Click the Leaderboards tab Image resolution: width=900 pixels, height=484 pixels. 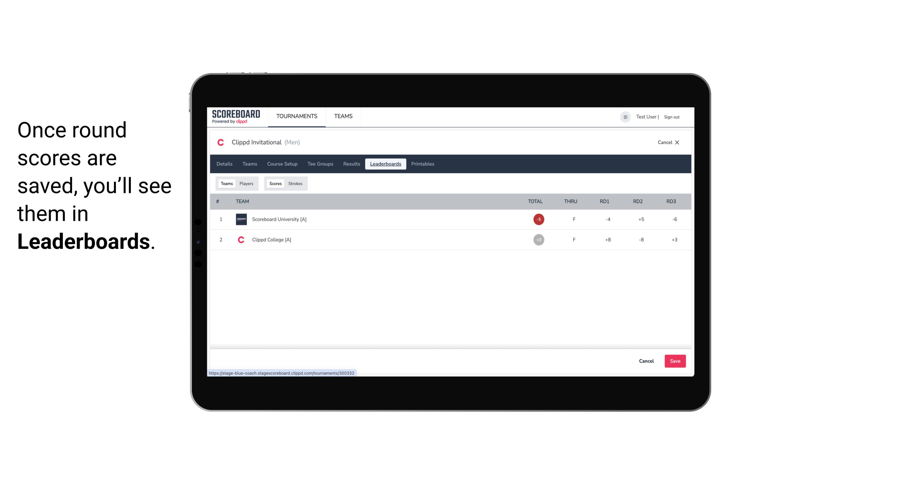[385, 164]
